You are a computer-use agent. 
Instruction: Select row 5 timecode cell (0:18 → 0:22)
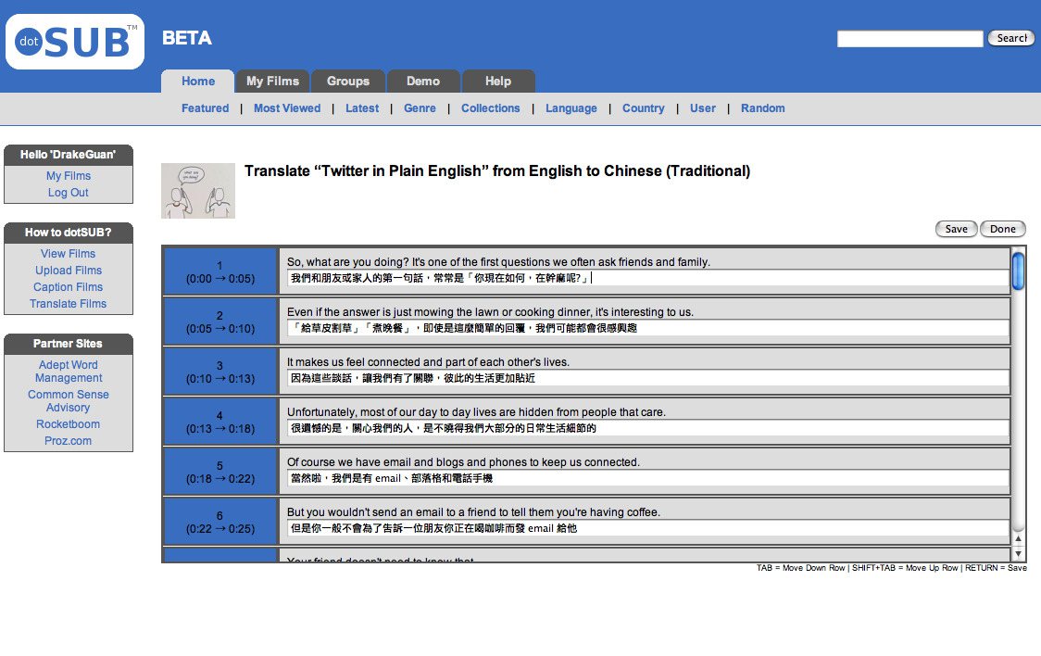(219, 473)
